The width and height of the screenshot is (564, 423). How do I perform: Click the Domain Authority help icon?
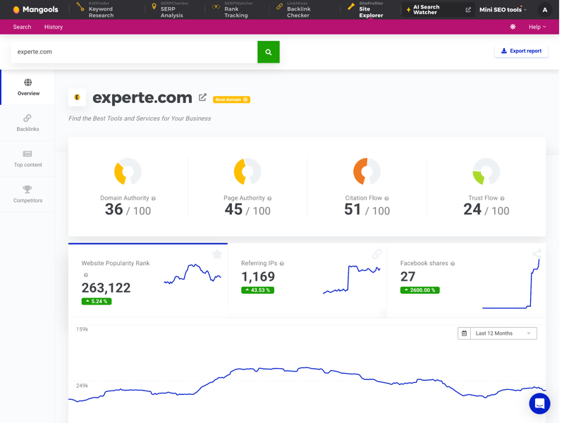(154, 199)
